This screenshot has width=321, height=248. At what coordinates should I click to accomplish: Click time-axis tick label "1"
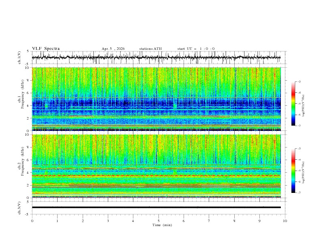(x=57, y=221)
